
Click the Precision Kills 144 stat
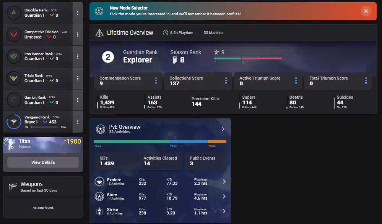tap(205, 102)
